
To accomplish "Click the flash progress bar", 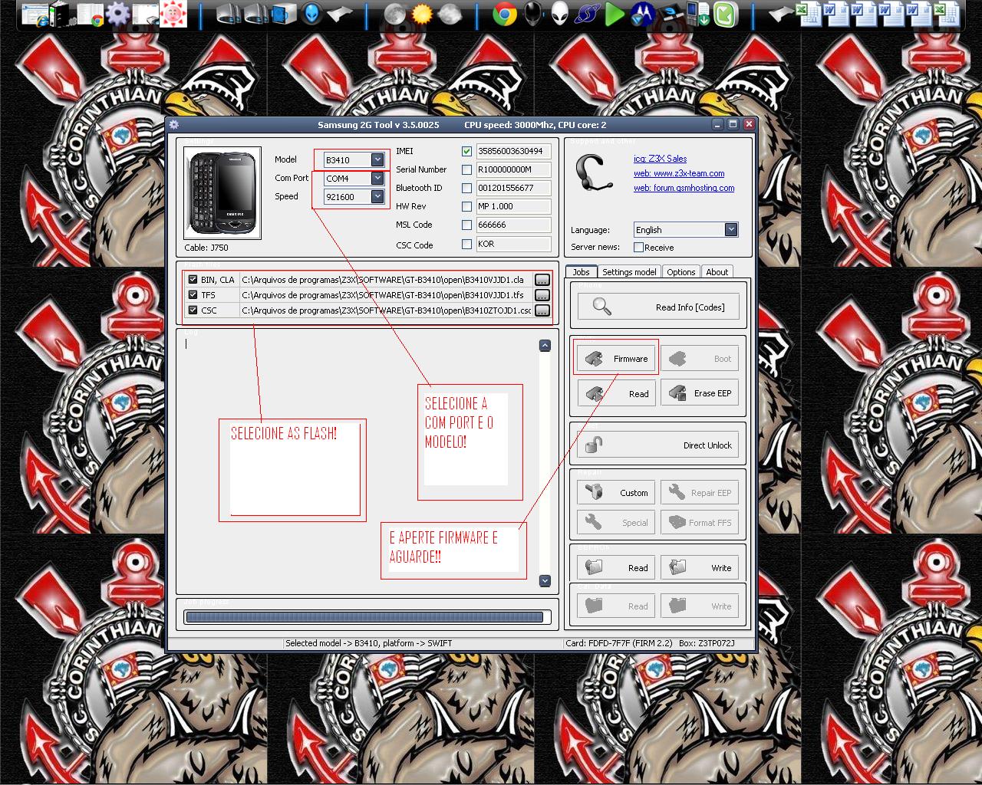I will pos(367,616).
